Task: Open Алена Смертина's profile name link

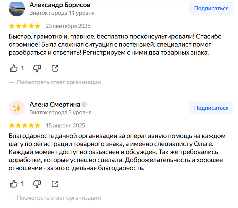Action: point(55,104)
